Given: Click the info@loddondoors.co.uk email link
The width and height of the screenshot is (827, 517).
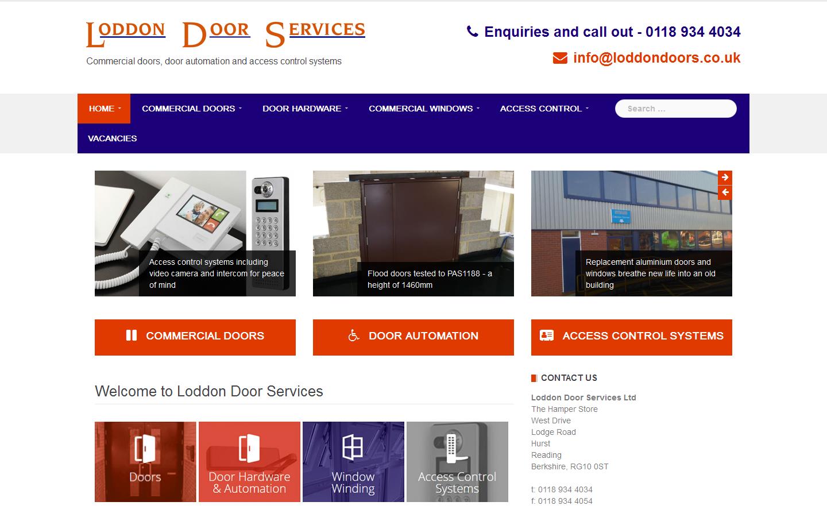Looking at the screenshot, I should (656, 58).
